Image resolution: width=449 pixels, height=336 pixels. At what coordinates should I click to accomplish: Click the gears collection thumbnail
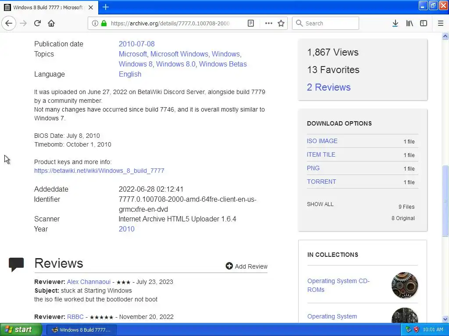pos(404,285)
